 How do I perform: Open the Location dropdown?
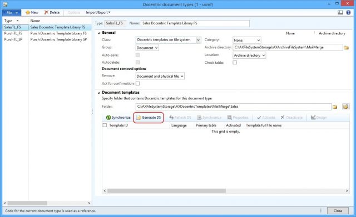tap(249, 55)
